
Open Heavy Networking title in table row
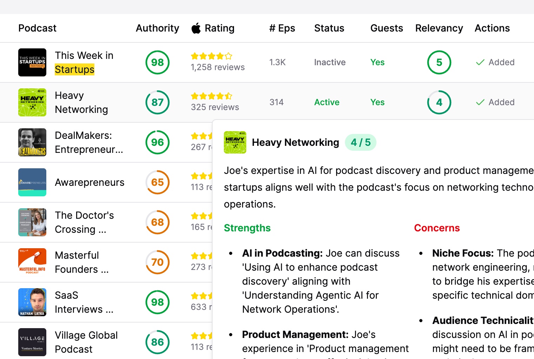tap(81, 102)
